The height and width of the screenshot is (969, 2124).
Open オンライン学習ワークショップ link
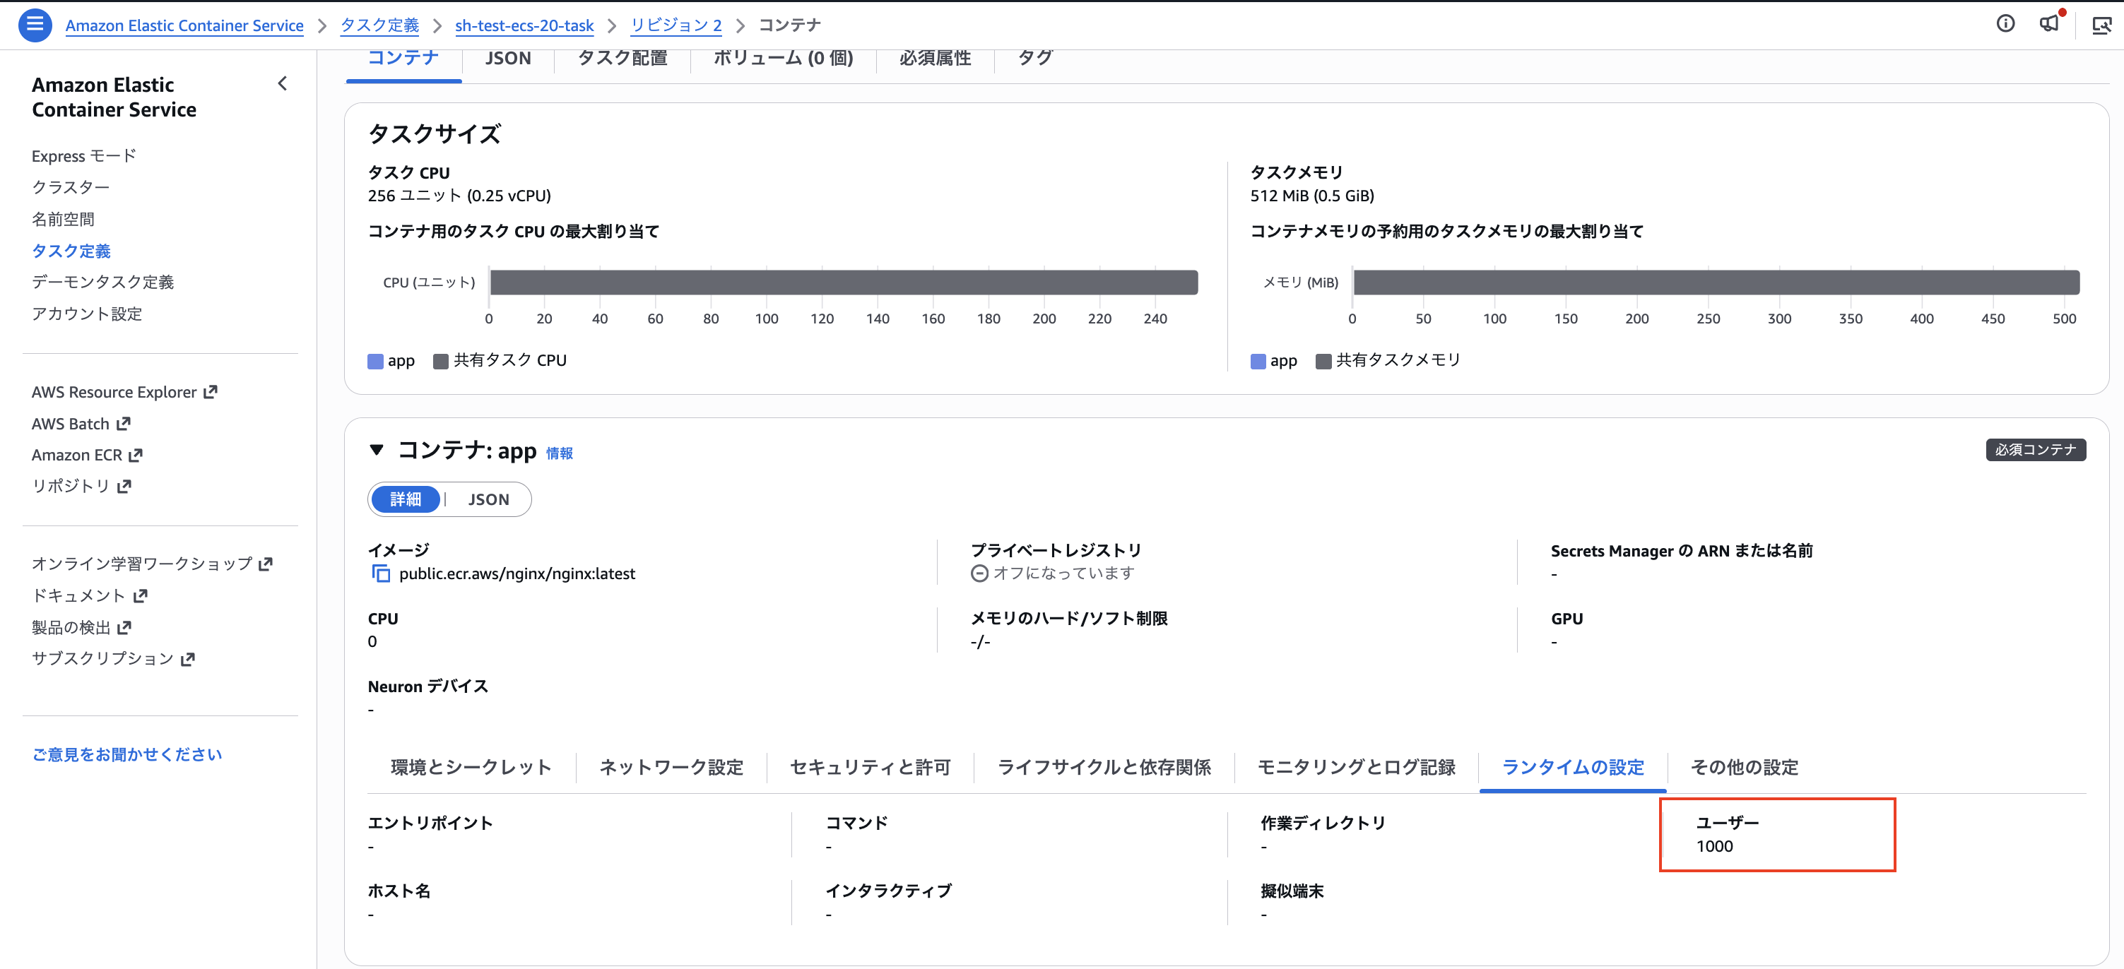click(152, 564)
